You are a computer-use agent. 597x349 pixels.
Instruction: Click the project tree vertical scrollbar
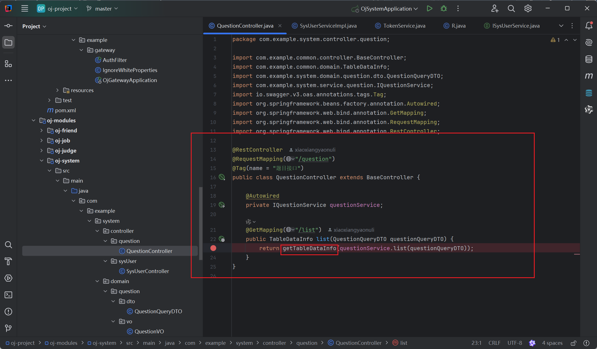(200, 223)
